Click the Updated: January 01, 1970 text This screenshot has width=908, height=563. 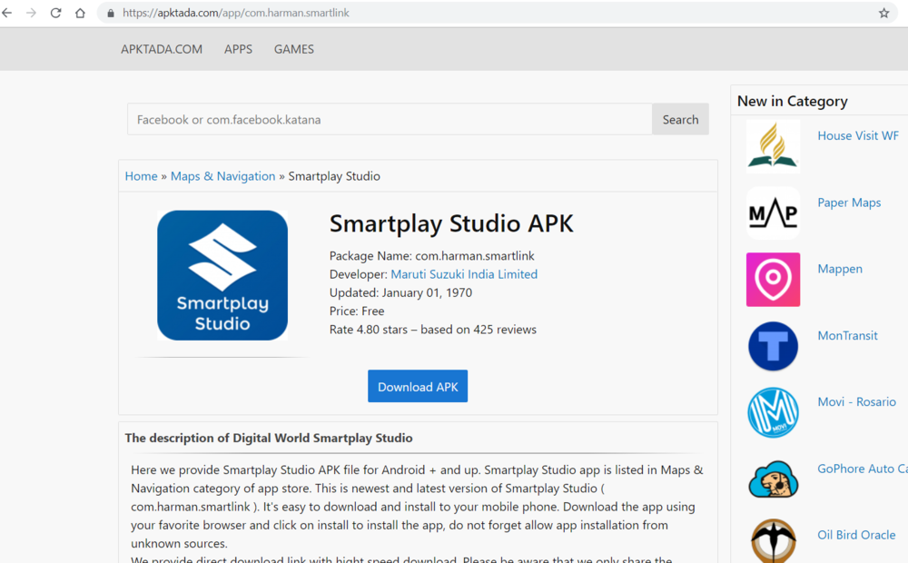400,292
